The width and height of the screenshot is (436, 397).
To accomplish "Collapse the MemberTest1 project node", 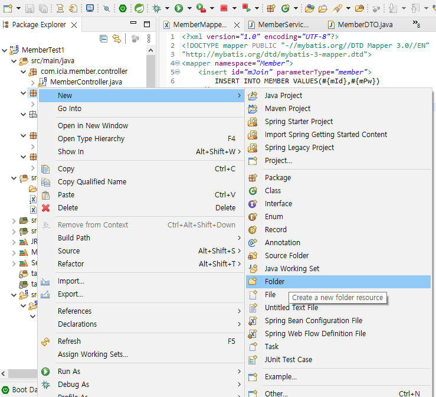I will tap(5, 50).
